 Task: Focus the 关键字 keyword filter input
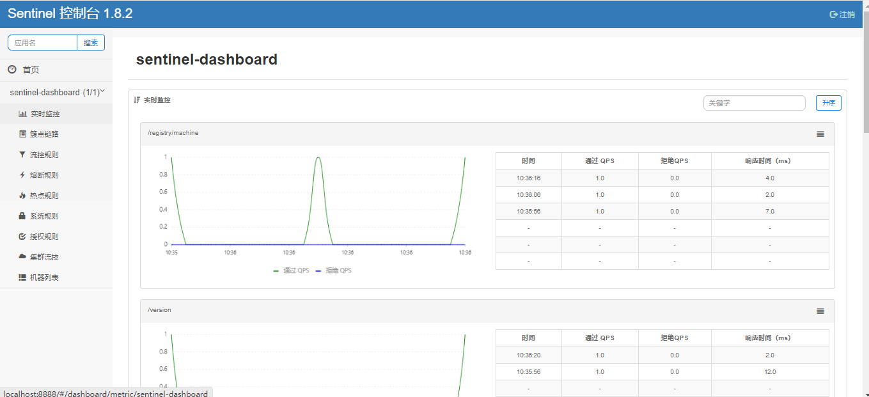(754, 103)
